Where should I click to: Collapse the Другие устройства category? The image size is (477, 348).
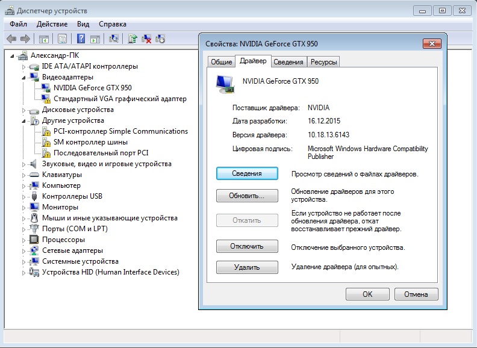click(x=23, y=121)
